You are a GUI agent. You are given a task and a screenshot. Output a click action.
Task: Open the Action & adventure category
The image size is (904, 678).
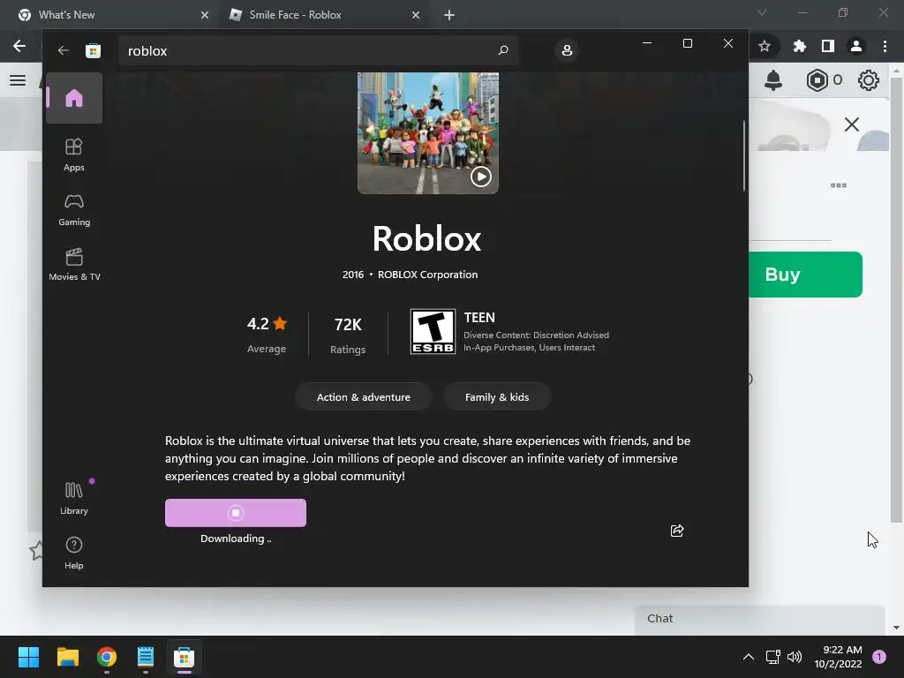[x=363, y=397]
